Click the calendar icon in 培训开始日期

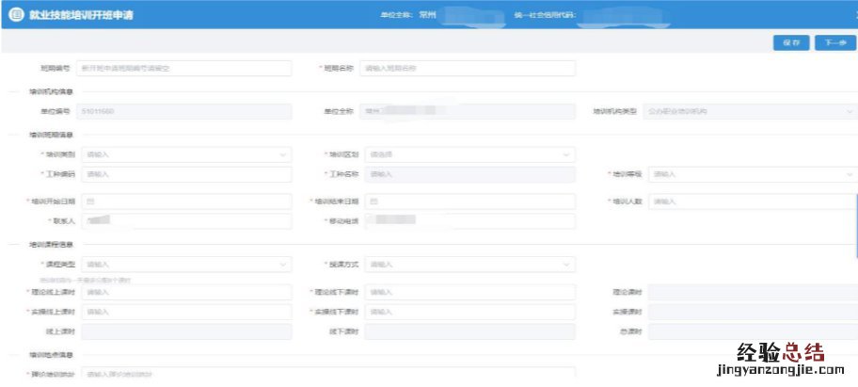pyautogui.click(x=91, y=202)
